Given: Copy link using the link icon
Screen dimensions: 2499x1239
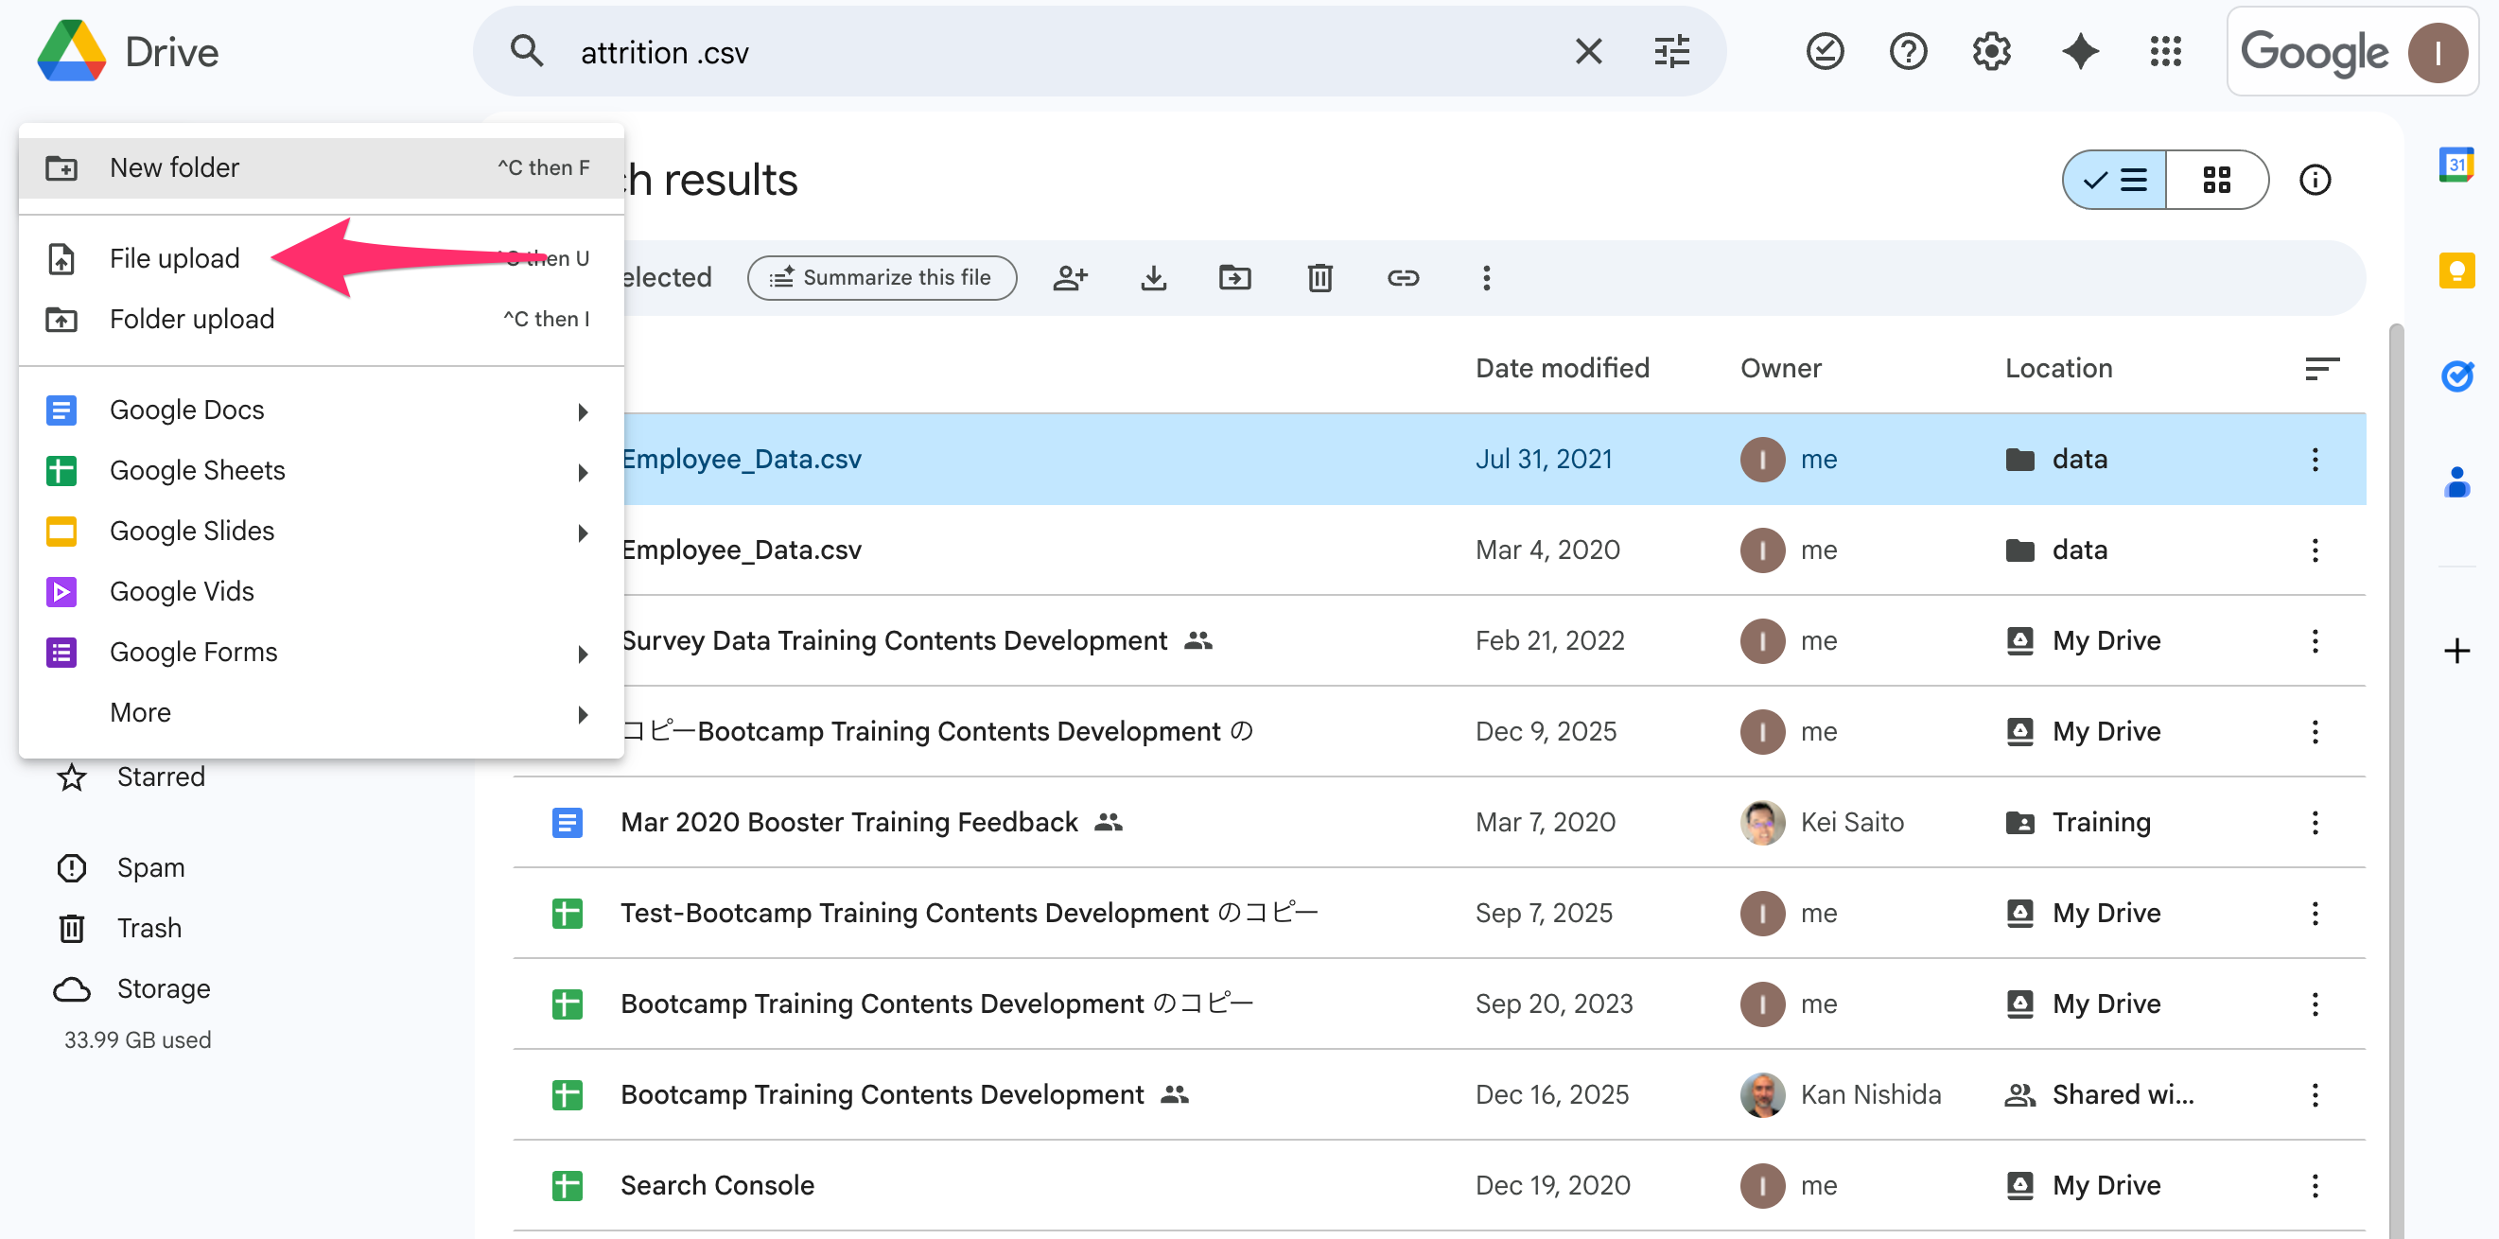Looking at the screenshot, I should tap(1403, 278).
